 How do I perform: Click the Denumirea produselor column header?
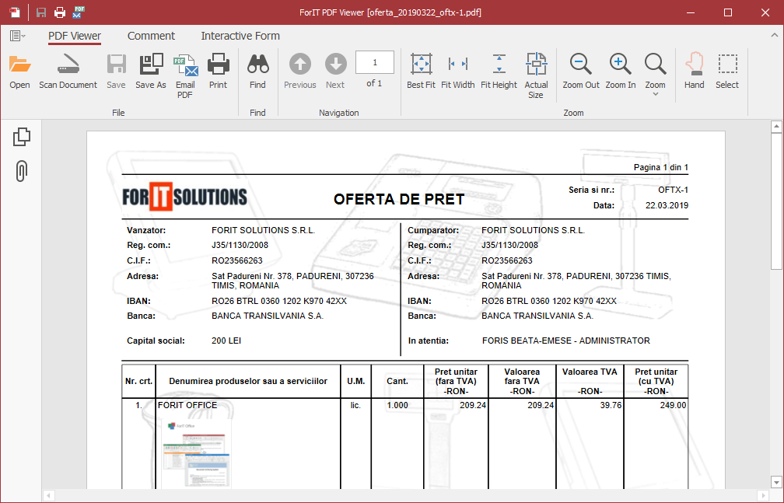(248, 381)
